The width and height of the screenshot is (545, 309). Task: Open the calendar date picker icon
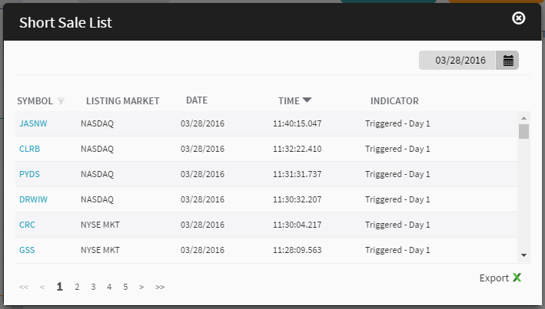[x=507, y=61]
